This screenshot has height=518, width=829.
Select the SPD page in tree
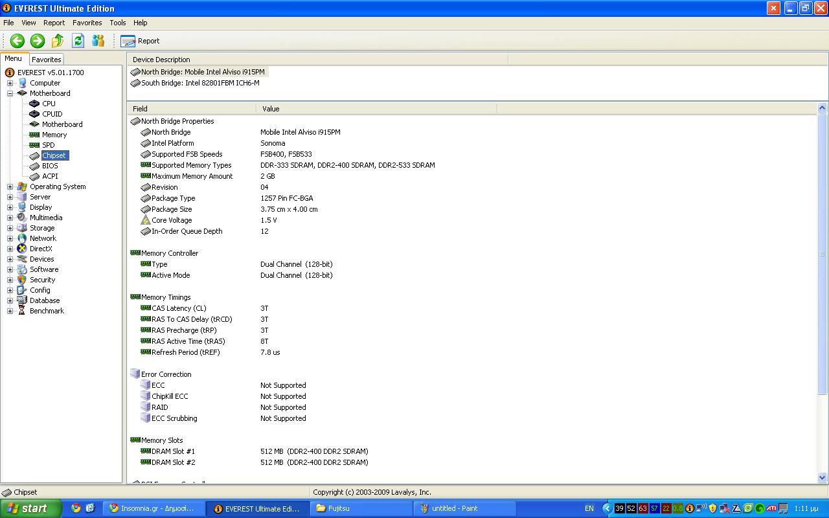[x=48, y=145]
